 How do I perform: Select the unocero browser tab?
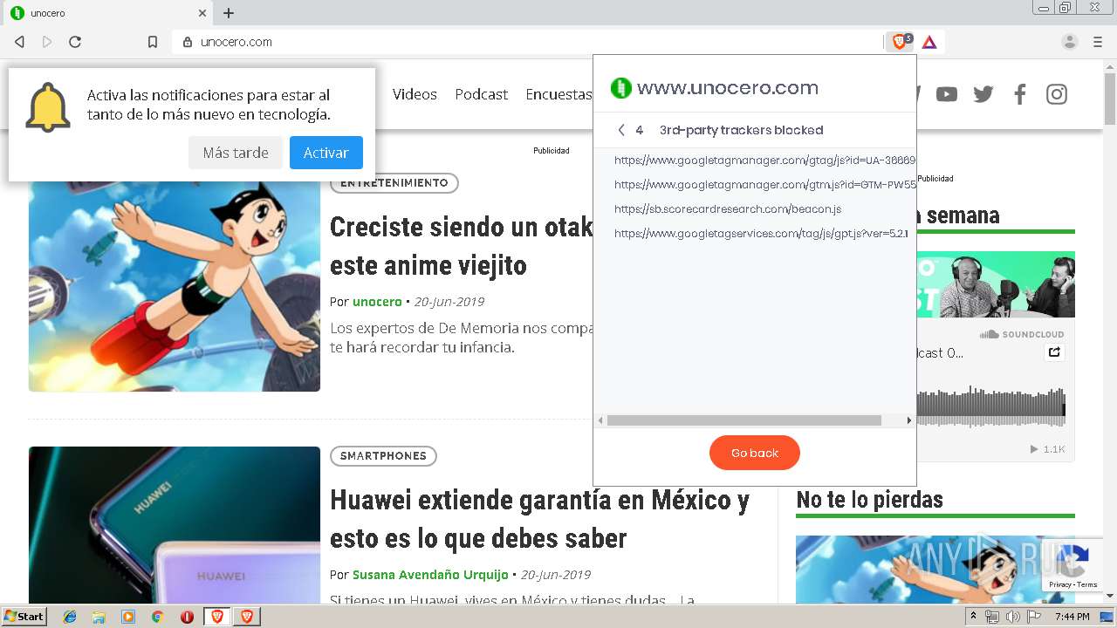[x=109, y=13]
